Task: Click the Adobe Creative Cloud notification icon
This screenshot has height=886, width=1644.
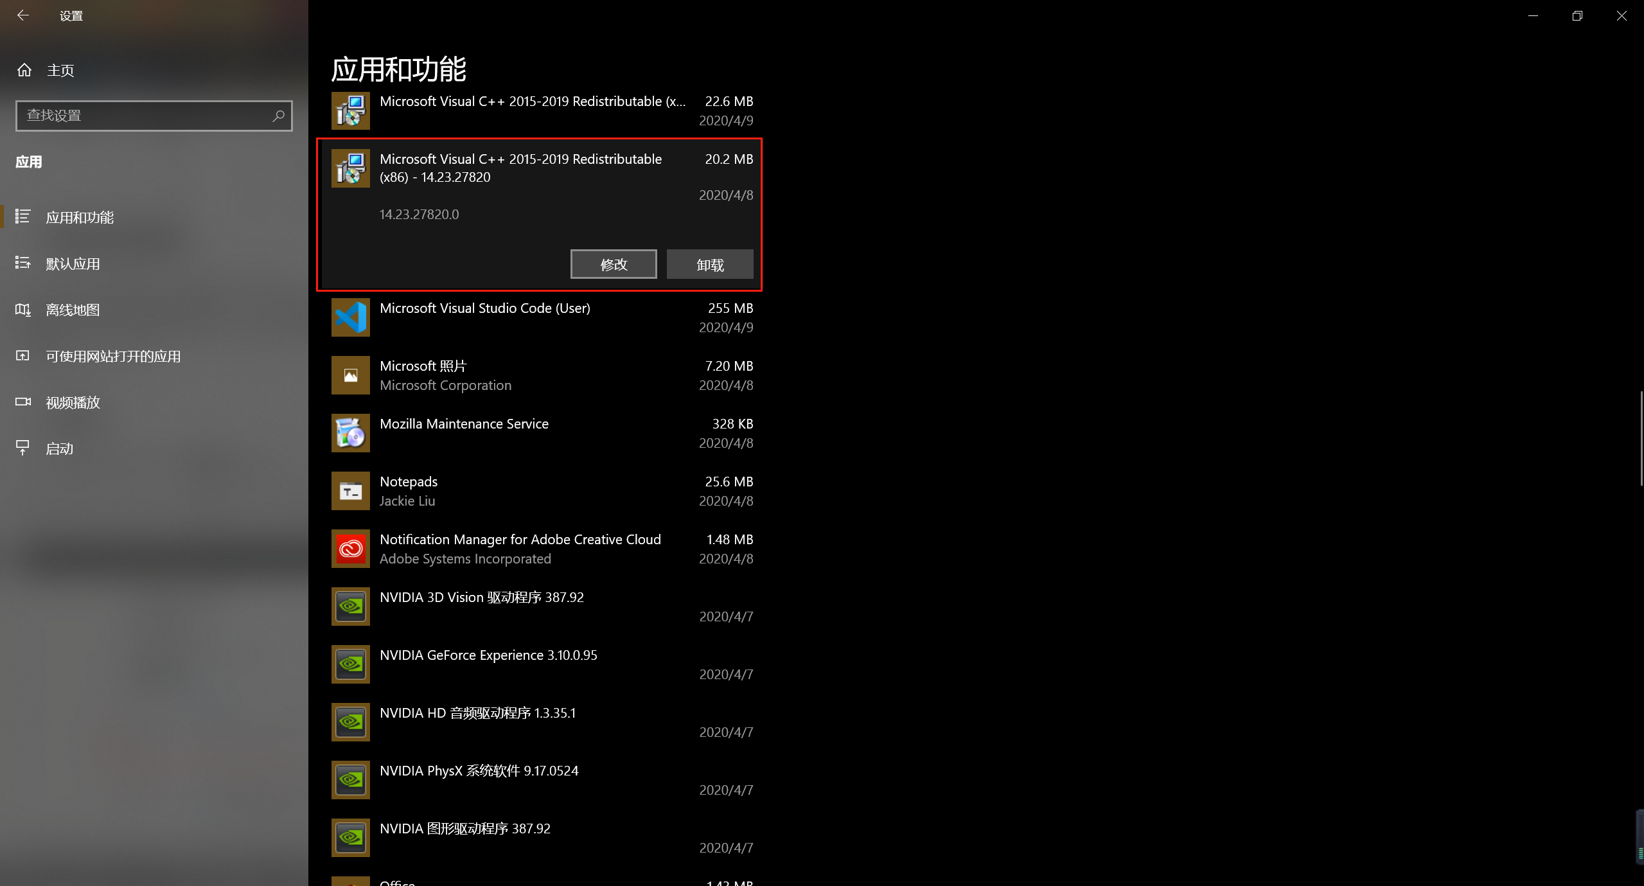Action: point(350,549)
